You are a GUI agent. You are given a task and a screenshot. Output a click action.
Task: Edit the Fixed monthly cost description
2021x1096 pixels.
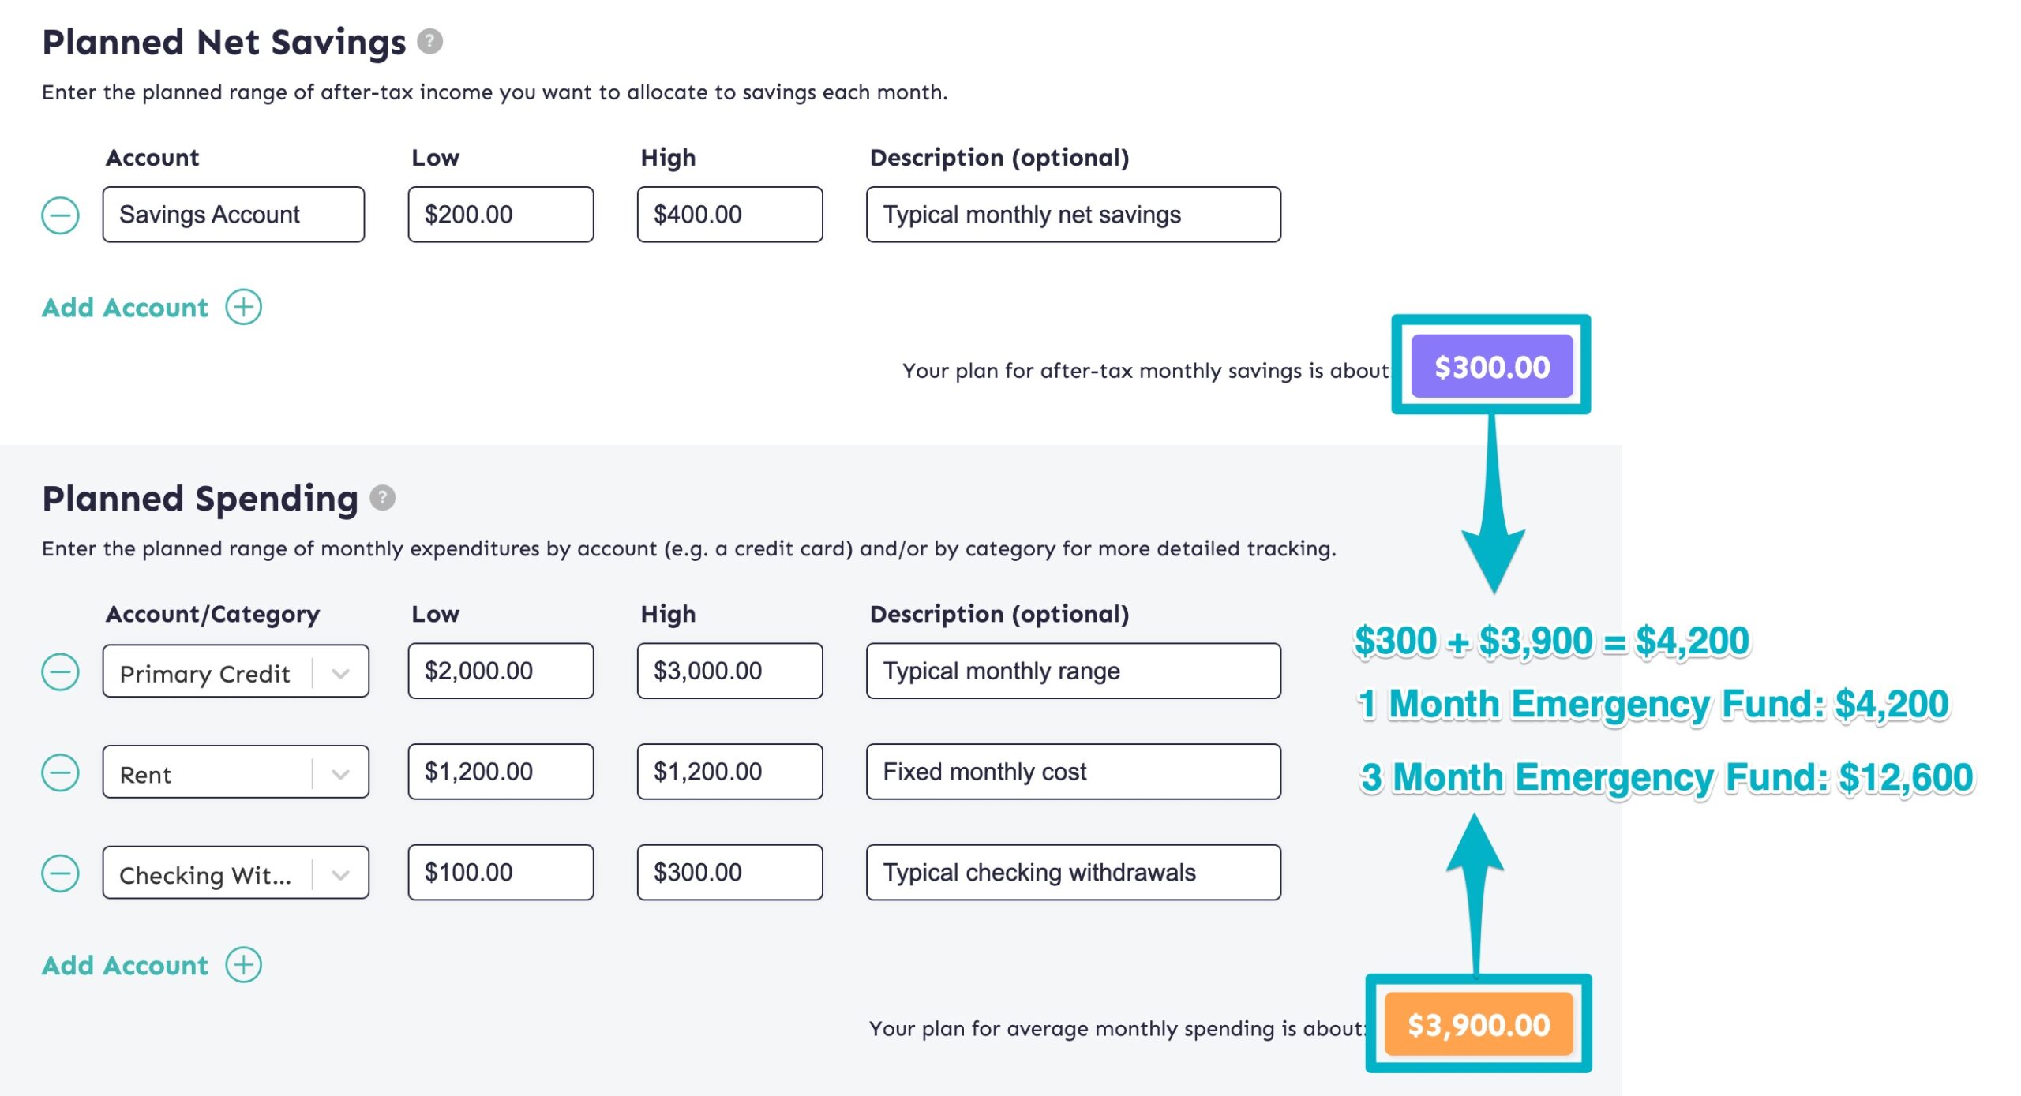coord(1073,772)
